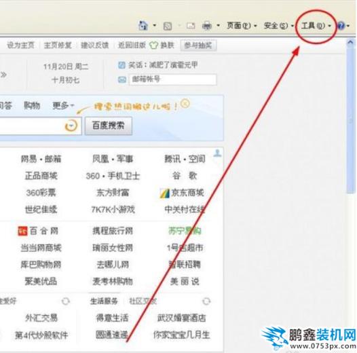The height and width of the screenshot is (353, 357).
Task: Open the 360·手机卫士 link
Action: point(113,176)
